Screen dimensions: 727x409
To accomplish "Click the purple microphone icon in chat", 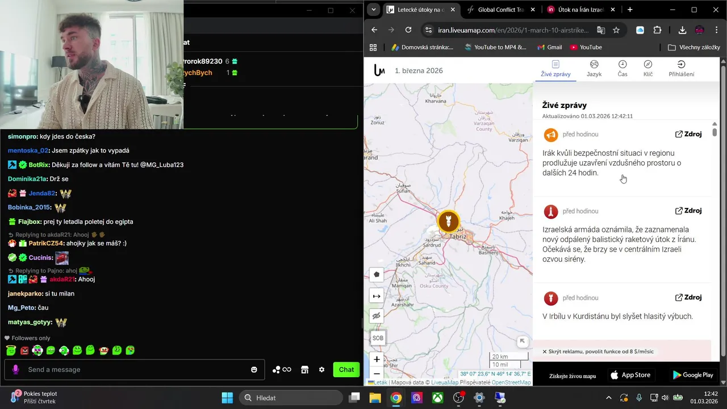I will [x=15, y=370].
